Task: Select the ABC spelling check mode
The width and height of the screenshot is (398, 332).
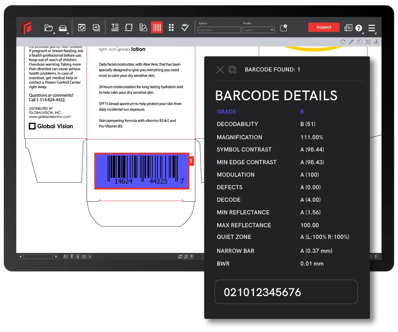Action: [x=185, y=27]
